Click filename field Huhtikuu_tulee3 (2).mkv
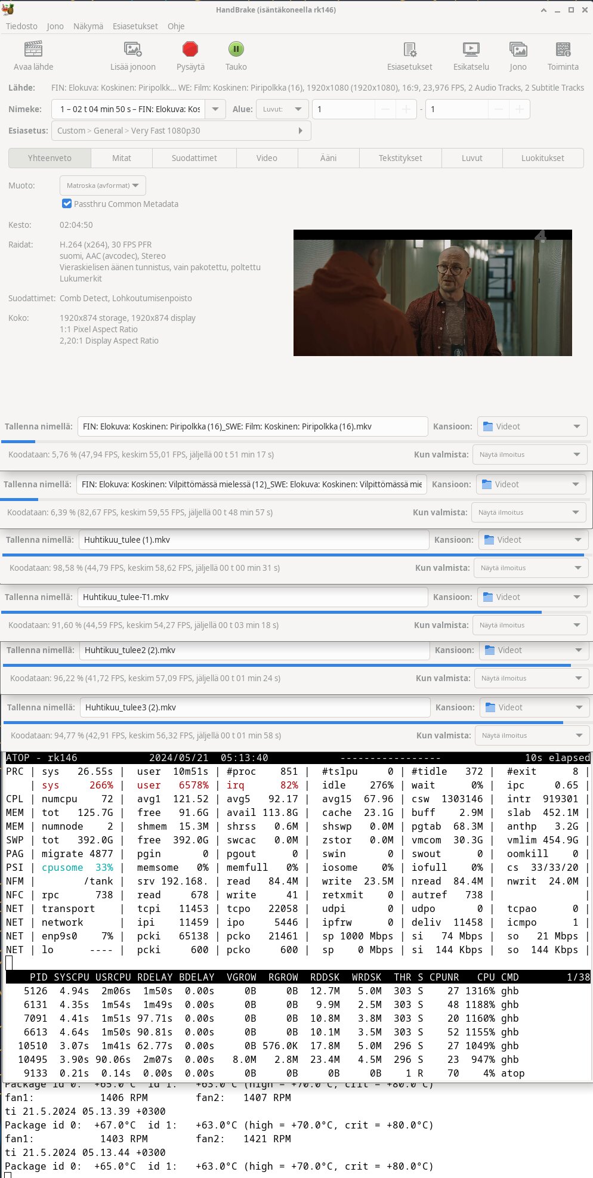Screen dimensions: 593x1178 point(255,707)
